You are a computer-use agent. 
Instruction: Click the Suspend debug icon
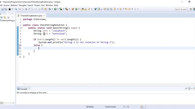coord(23,9)
